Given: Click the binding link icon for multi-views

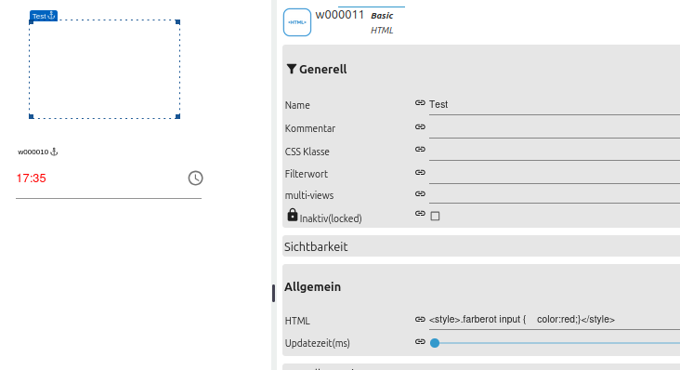Looking at the screenshot, I should pyautogui.click(x=420, y=194).
